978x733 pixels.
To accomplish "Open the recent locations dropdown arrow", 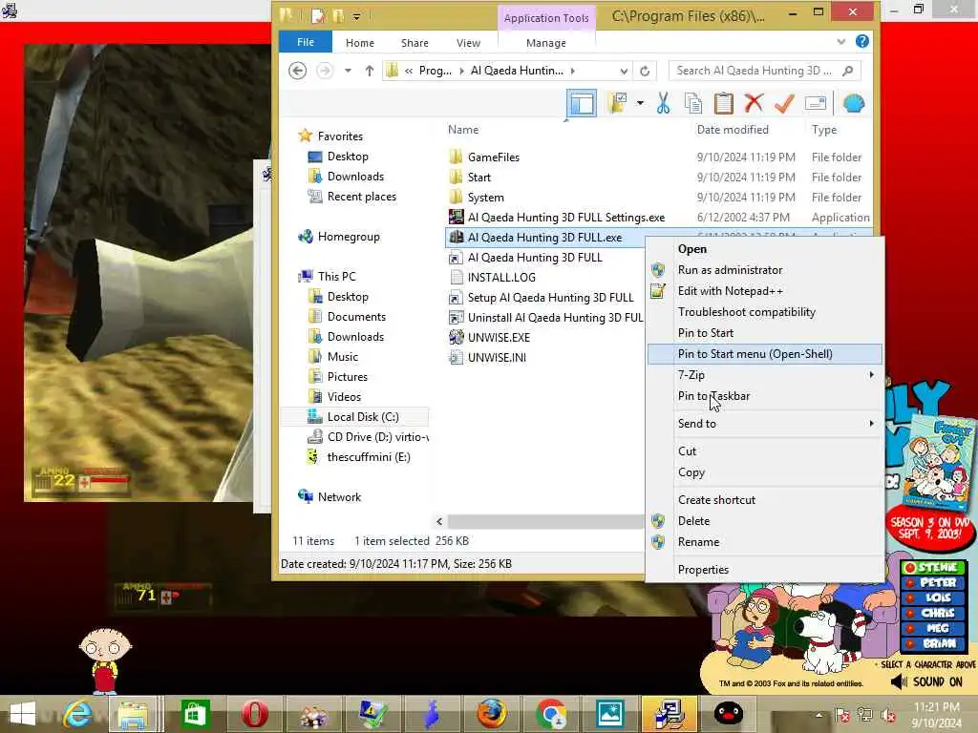I will click(348, 71).
